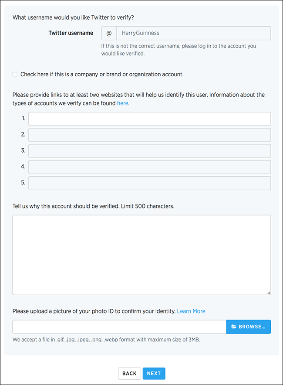Click the 'Twitter username' label
This screenshot has width=283, height=385.
(71, 33)
